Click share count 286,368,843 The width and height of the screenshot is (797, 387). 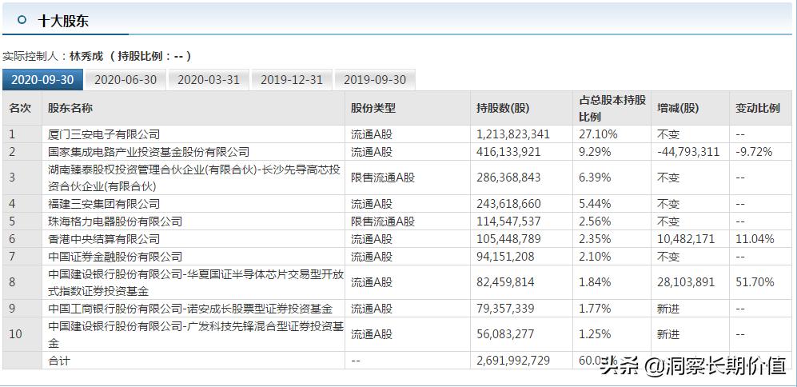(x=508, y=178)
